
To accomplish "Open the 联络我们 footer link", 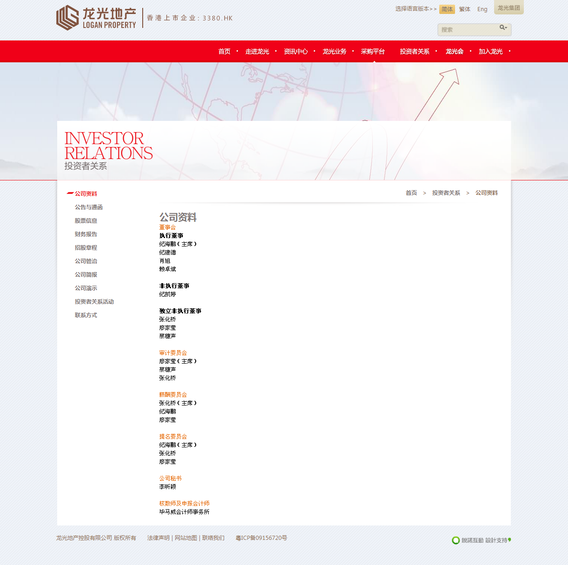I will tap(213, 538).
